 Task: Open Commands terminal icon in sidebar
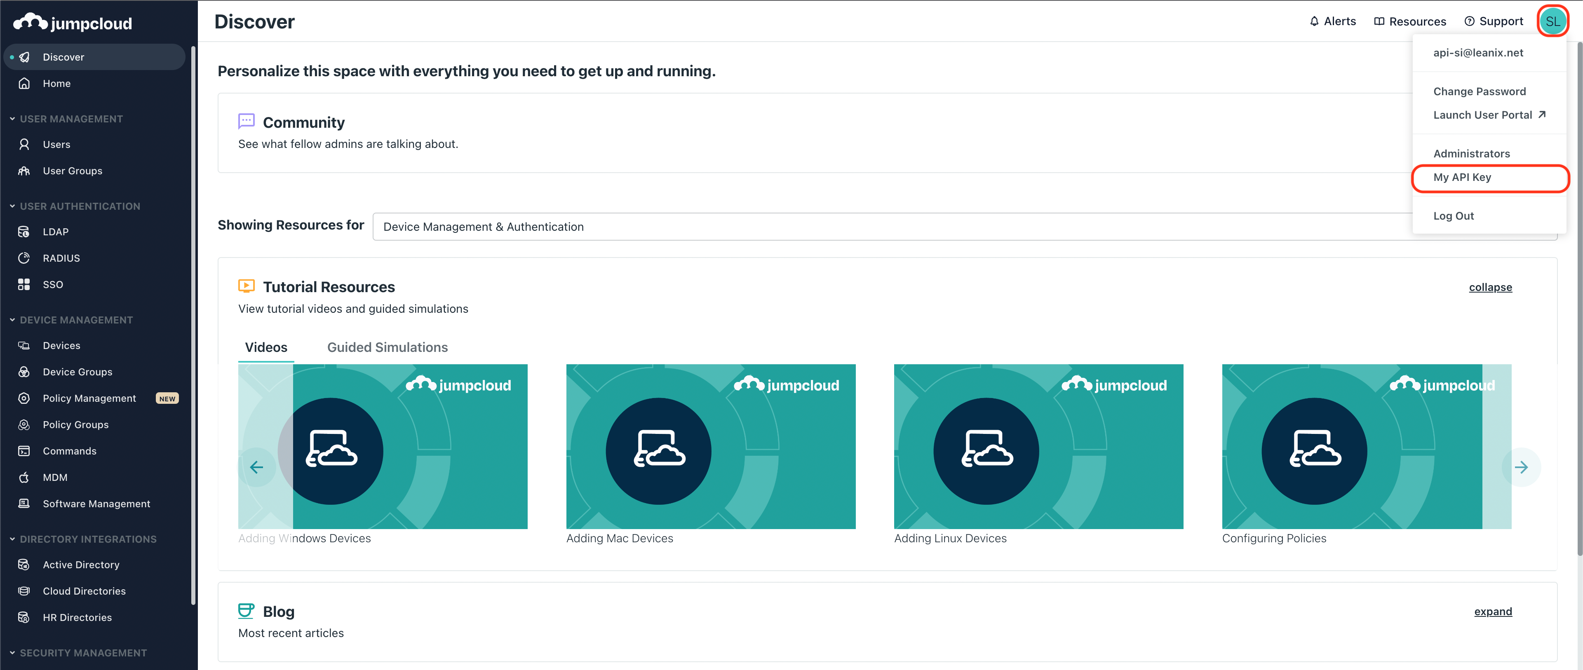coord(24,451)
